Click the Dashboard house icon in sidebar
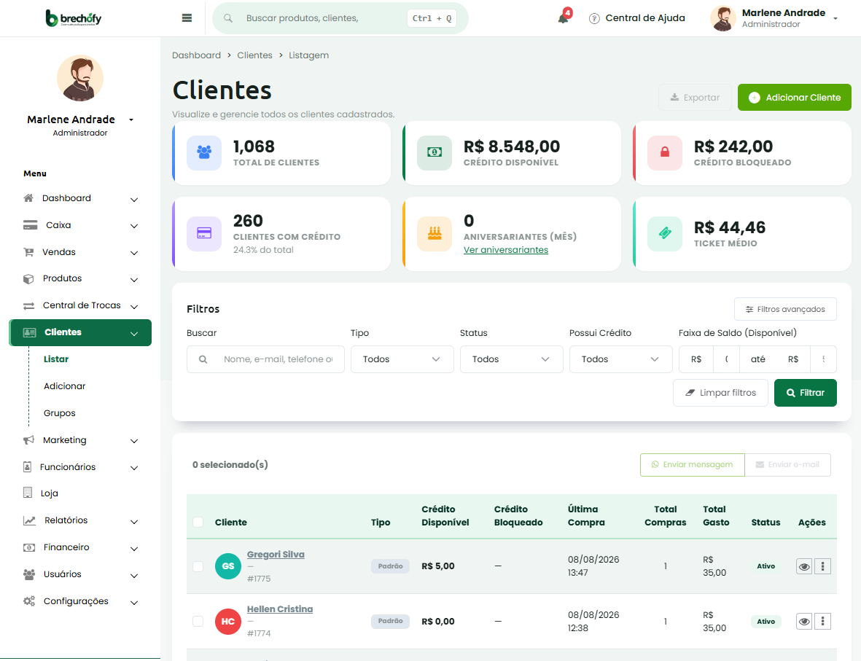Screen dimensions: 861x661 point(28,198)
